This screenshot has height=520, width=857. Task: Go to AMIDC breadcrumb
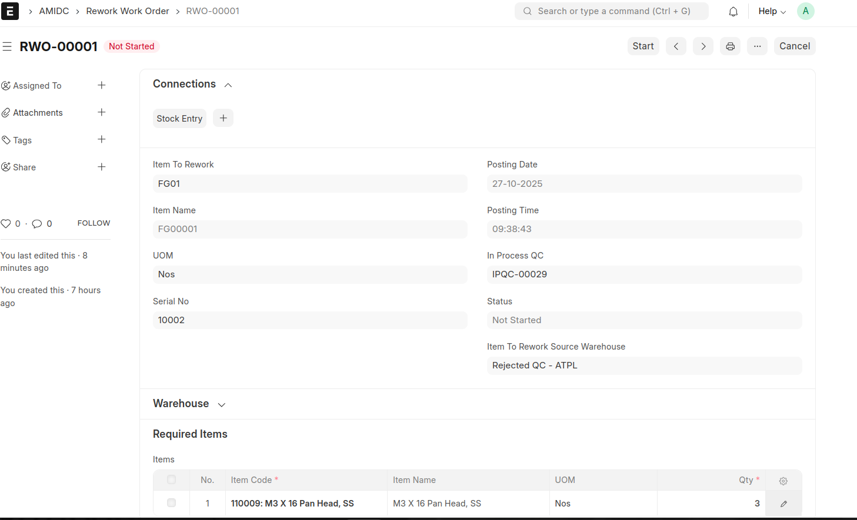(54, 11)
